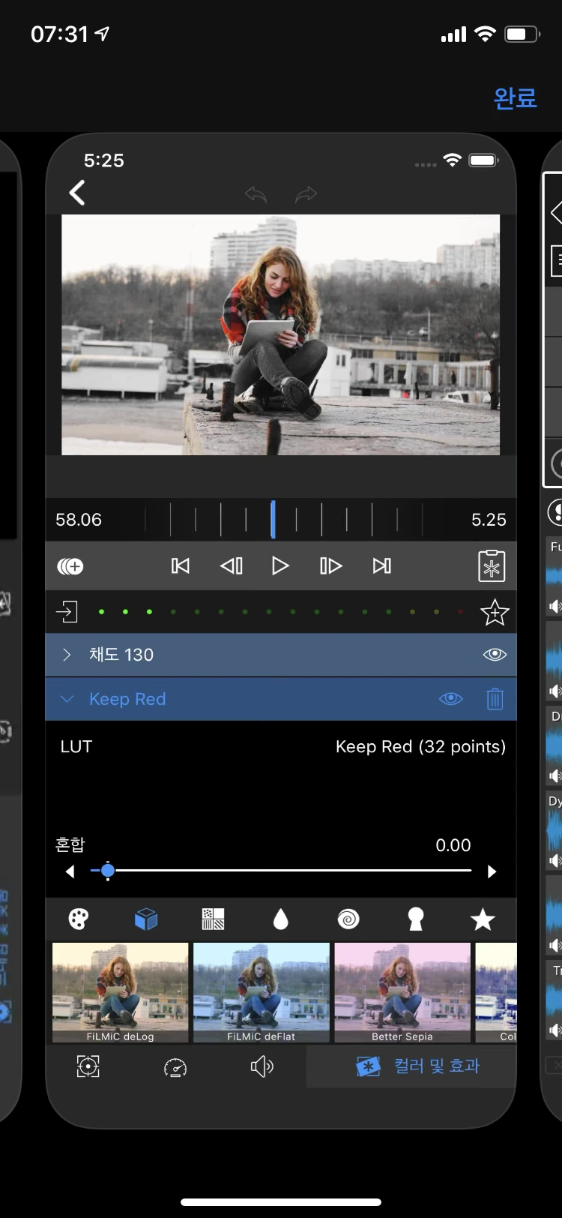Click the 58.06 timecode label
Viewport: 562px width, 1218px height.
coord(79,520)
